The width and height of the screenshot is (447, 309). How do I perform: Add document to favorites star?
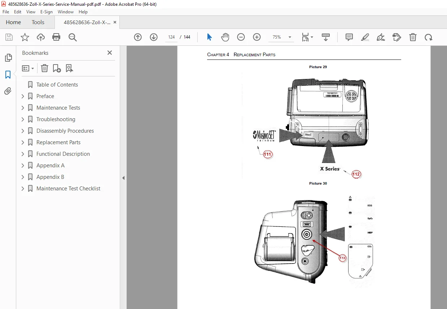click(x=25, y=37)
